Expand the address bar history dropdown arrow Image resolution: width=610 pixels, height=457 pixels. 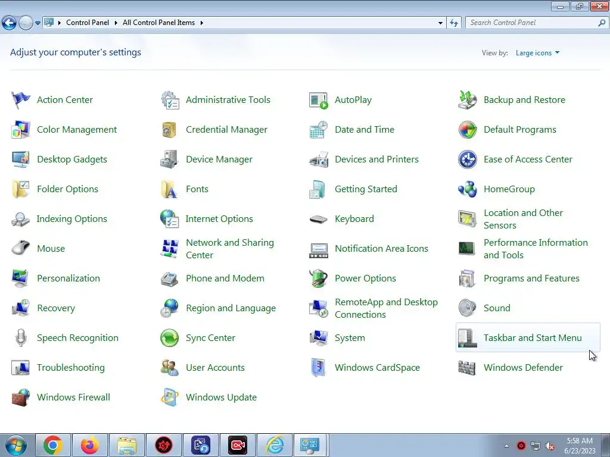pyautogui.click(x=440, y=23)
